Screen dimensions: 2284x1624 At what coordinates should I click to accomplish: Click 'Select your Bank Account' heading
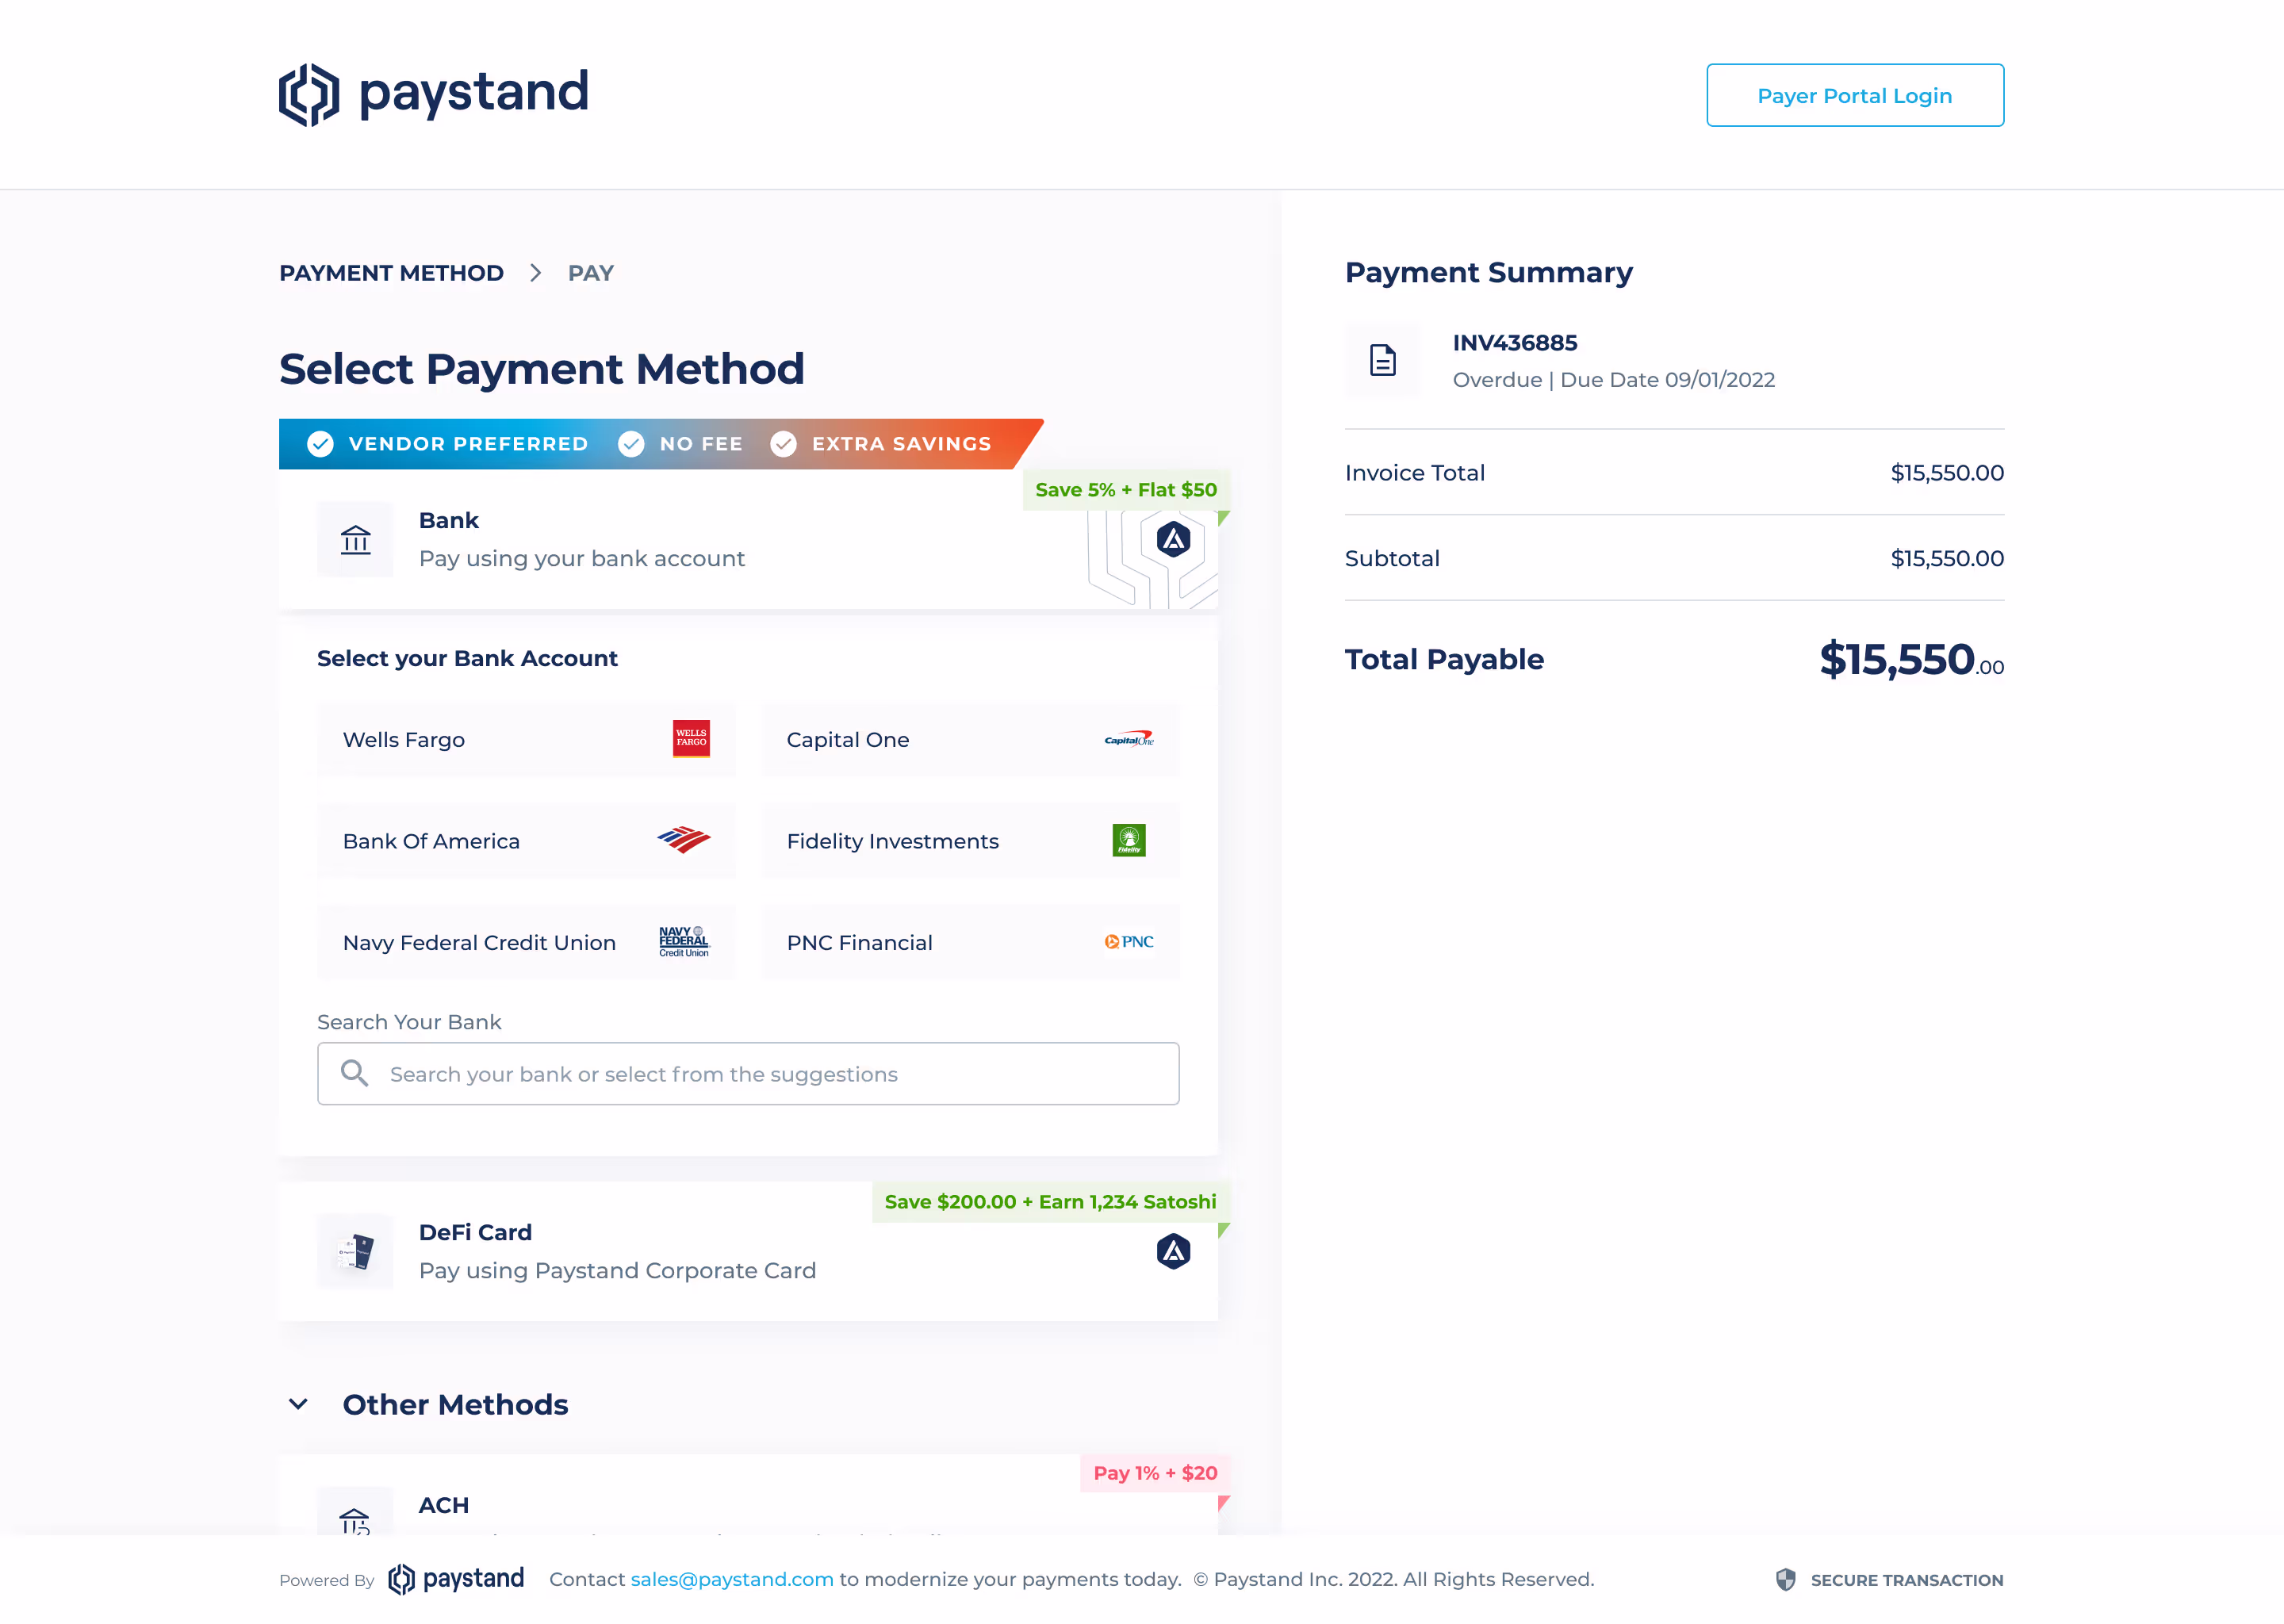click(x=467, y=659)
